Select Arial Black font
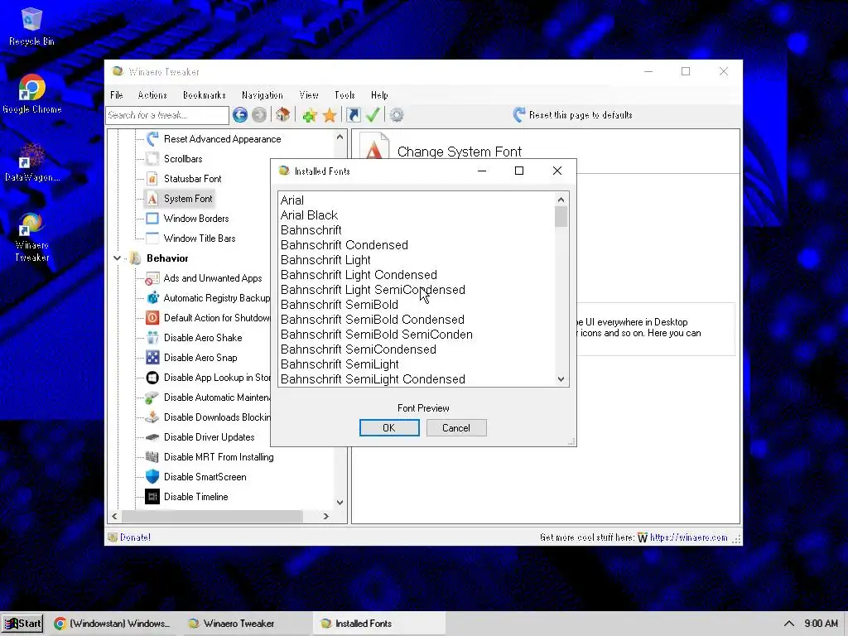848x636 pixels. (x=309, y=215)
